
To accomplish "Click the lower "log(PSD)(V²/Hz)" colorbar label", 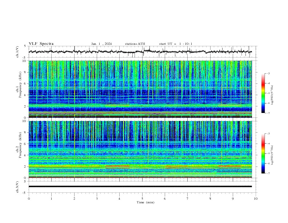I will 272,155.
